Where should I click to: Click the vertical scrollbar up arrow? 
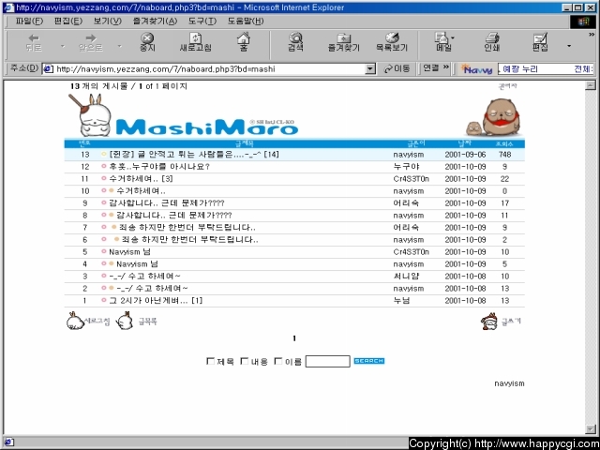coord(591,85)
